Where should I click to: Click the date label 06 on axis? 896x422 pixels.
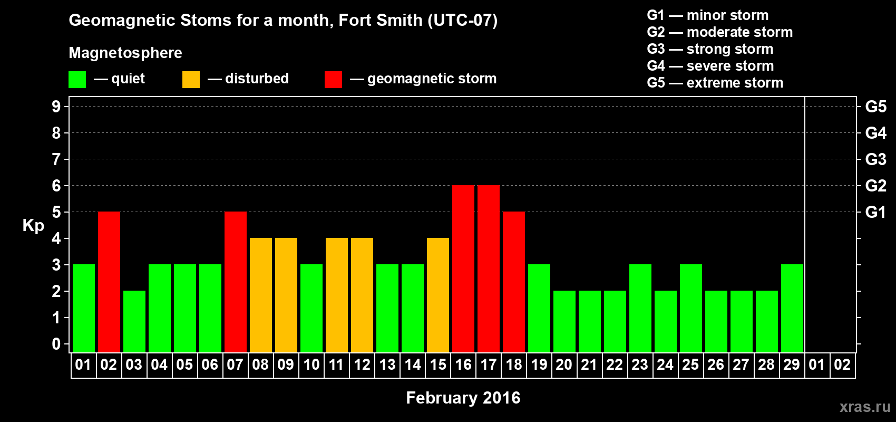[210, 365]
